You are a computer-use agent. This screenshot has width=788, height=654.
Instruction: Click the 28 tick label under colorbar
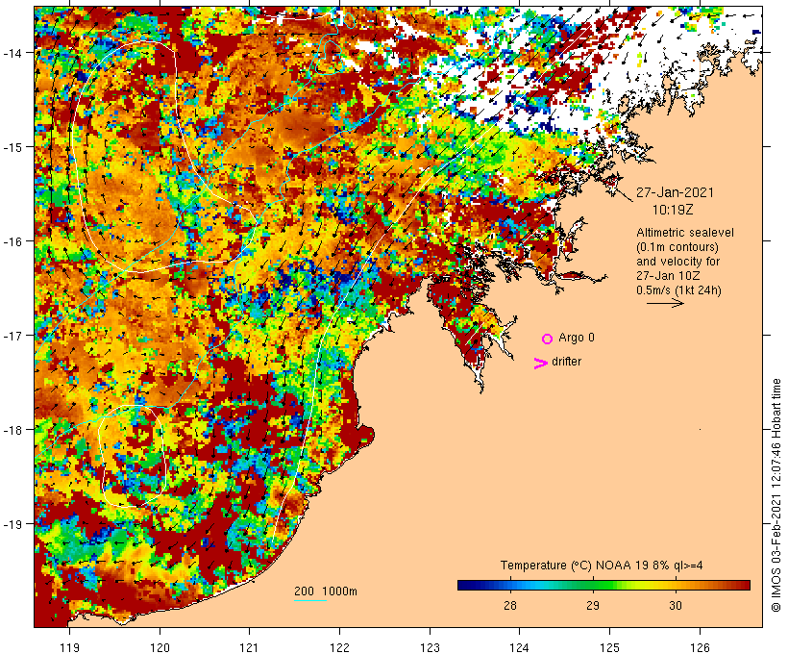pos(509,605)
